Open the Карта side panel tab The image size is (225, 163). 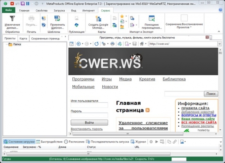(x=23, y=39)
